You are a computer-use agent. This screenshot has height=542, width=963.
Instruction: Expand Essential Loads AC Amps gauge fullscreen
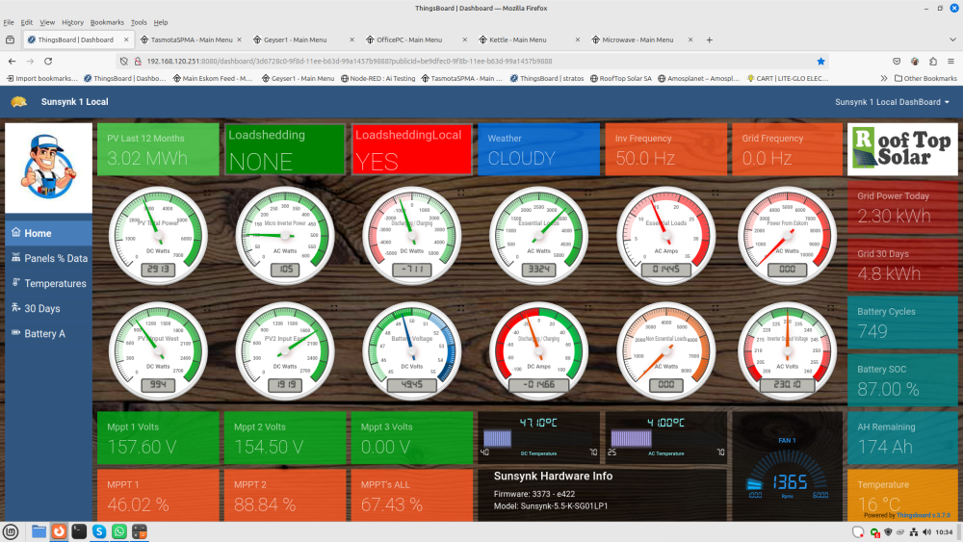(716, 193)
